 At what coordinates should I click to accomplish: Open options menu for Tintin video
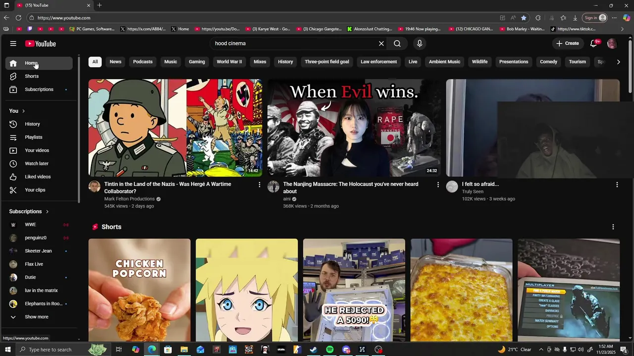tap(259, 184)
